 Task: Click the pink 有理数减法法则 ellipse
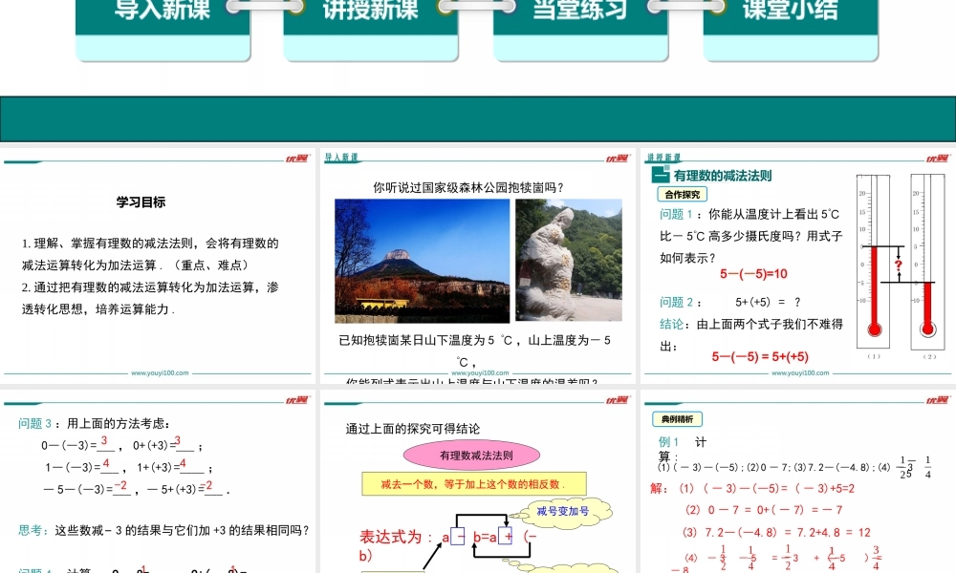click(x=476, y=456)
